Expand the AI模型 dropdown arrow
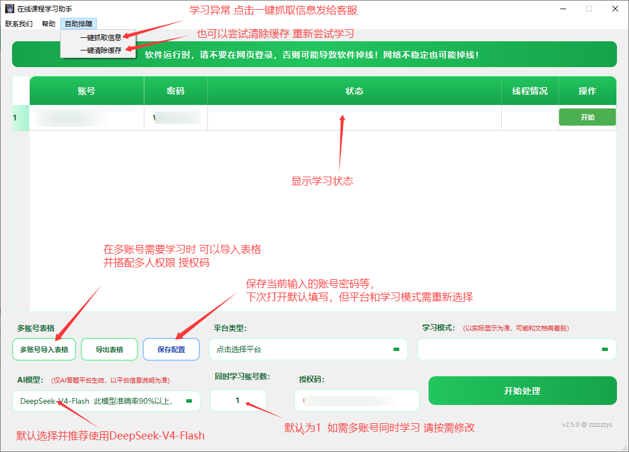Image resolution: width=629 pixels, height=452 pixels. coord(189,401)
